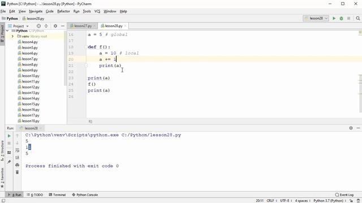362x203 pixels.
Task: Click the locate/scroll from source icon in Project panel
Action: click(x=38, y=26)
